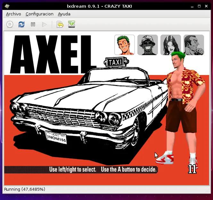This screenshot has width=213, height=200.
Task: Click the INOM155 license plate
Action: tap(56, 137)
